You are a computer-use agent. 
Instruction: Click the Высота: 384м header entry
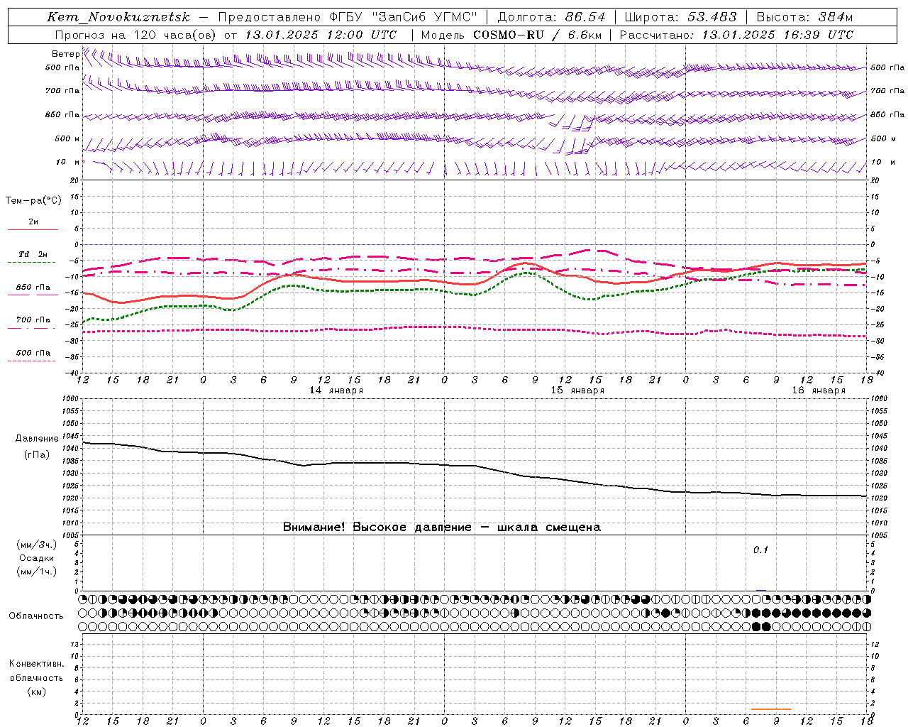804,17
